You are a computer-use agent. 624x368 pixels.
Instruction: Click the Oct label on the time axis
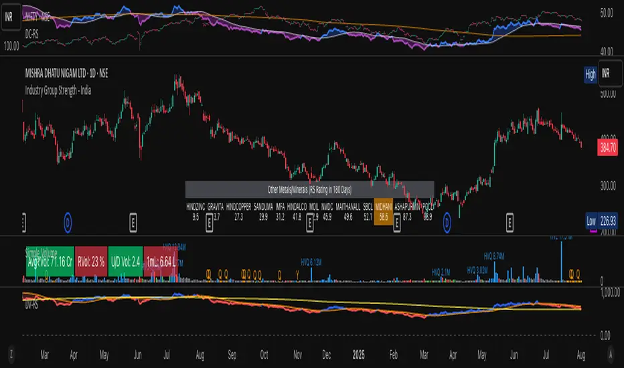(264, 355)
